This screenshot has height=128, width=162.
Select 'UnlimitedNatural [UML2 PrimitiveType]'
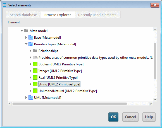[x=68, y=91]
